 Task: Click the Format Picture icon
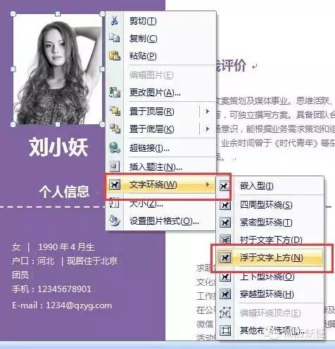pos(115,220)
